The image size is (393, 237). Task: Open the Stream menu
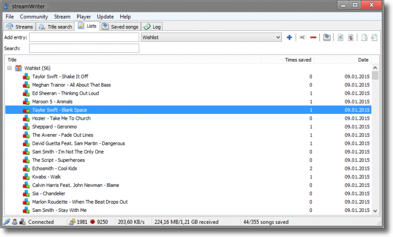tap(62, 17)
